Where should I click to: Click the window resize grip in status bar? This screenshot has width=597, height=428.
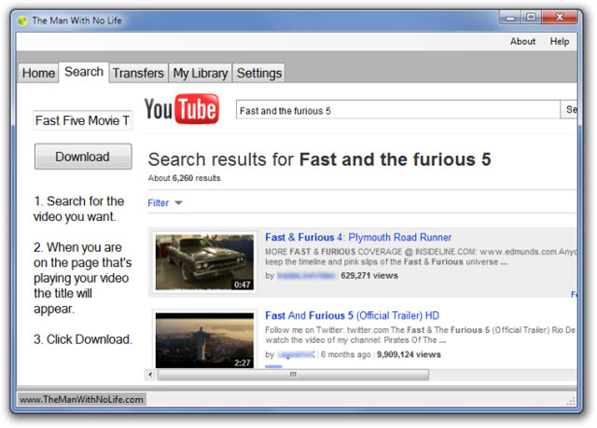[x=571, y=401]
